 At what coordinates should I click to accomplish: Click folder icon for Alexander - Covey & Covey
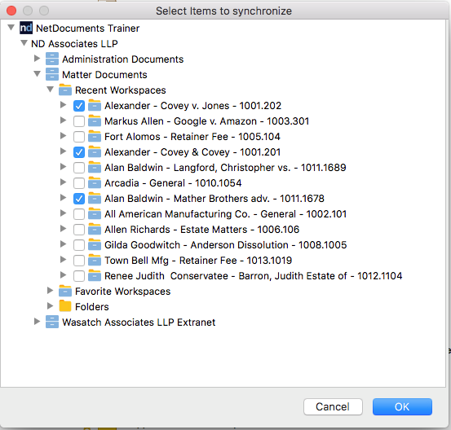pyautogui.click(x=95, y=151)
